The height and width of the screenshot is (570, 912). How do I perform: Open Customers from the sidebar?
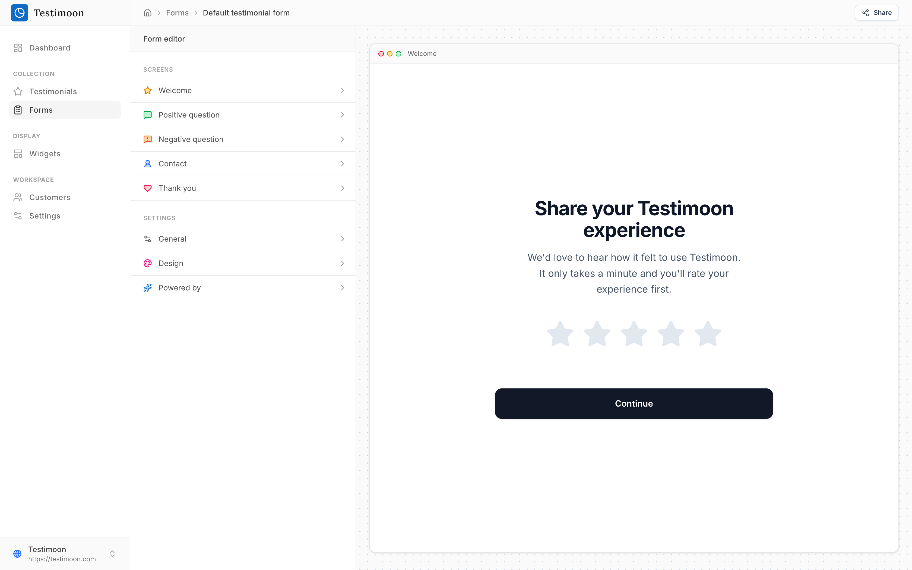[65, 198]
